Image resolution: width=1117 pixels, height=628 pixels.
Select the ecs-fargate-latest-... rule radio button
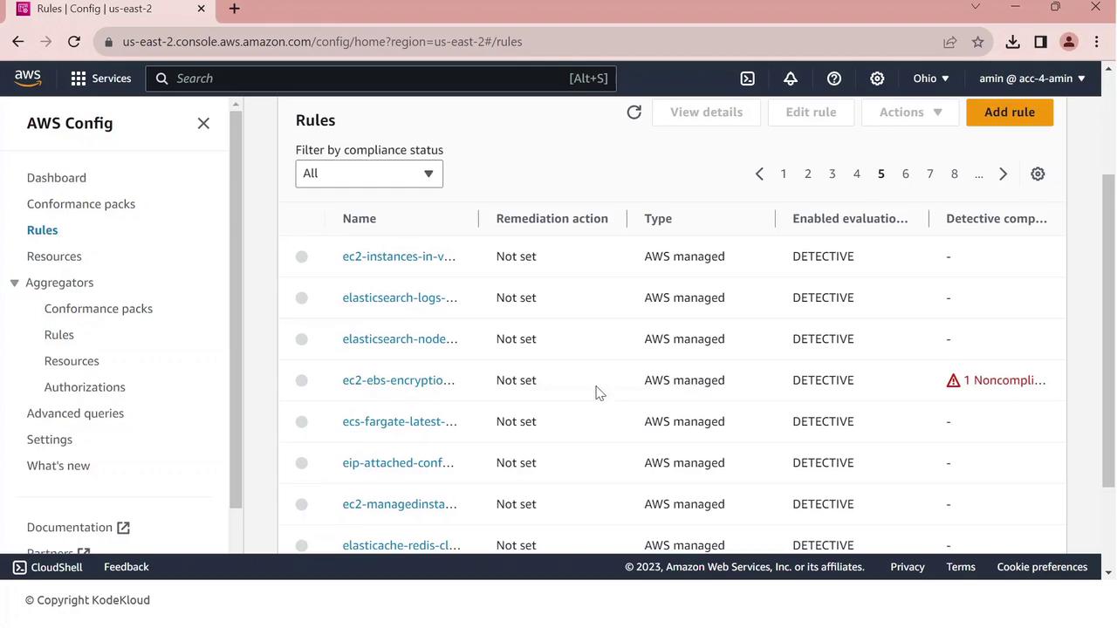(x=302, y=421)
